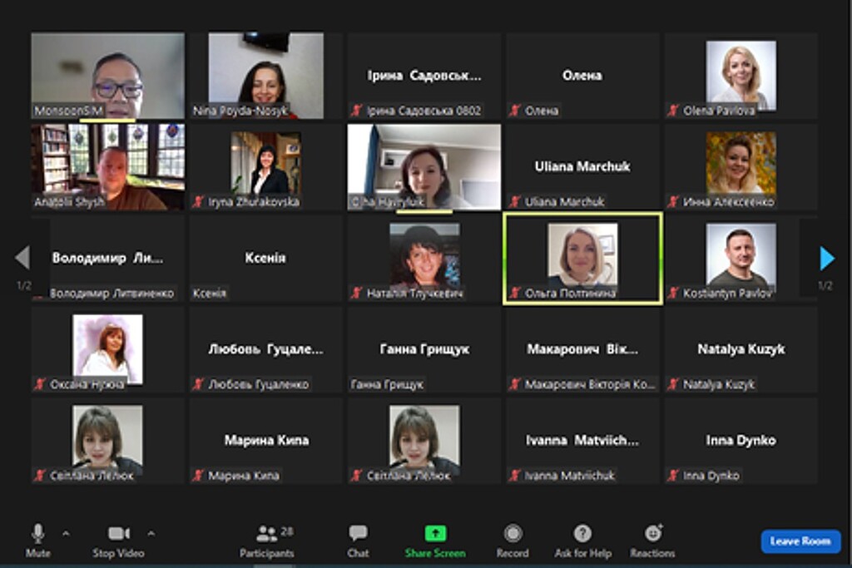
Task: Expand audio options arrow next to Mute
Action: pyautogui.click(x=66, y=533)
